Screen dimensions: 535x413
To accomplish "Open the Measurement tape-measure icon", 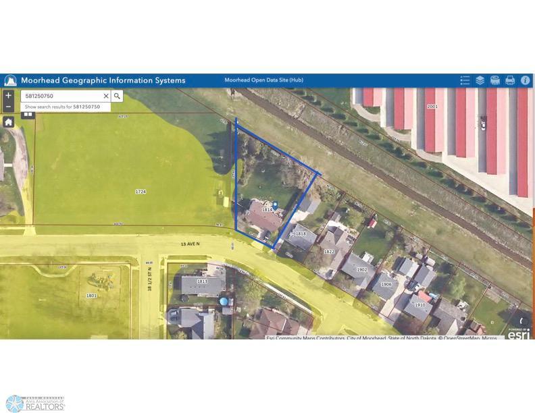I will pyautogui.click(x=494, y=80).
